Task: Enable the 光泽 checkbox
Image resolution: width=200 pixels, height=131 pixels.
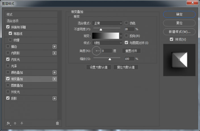Action: pyautogui.click(x=8, y=66)
